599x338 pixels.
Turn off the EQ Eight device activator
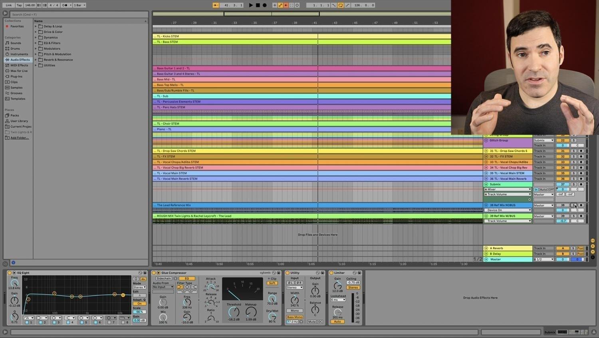click(x=10, y=273)
